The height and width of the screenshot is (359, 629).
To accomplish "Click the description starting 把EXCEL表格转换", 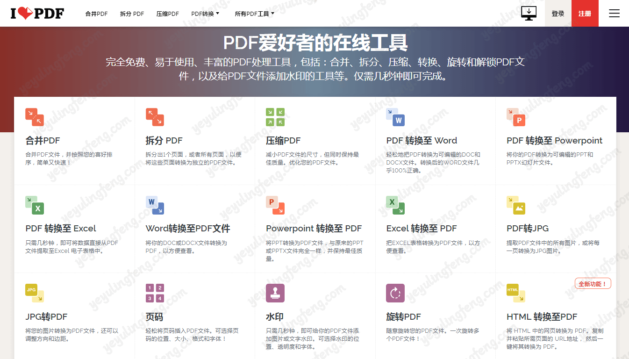I will [x=433, y=247].
